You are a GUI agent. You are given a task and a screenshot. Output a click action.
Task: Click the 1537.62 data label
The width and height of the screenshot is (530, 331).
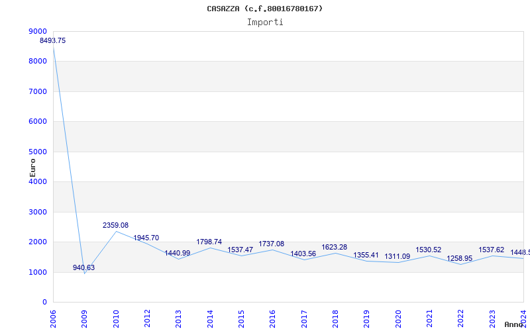pos(492,250)
